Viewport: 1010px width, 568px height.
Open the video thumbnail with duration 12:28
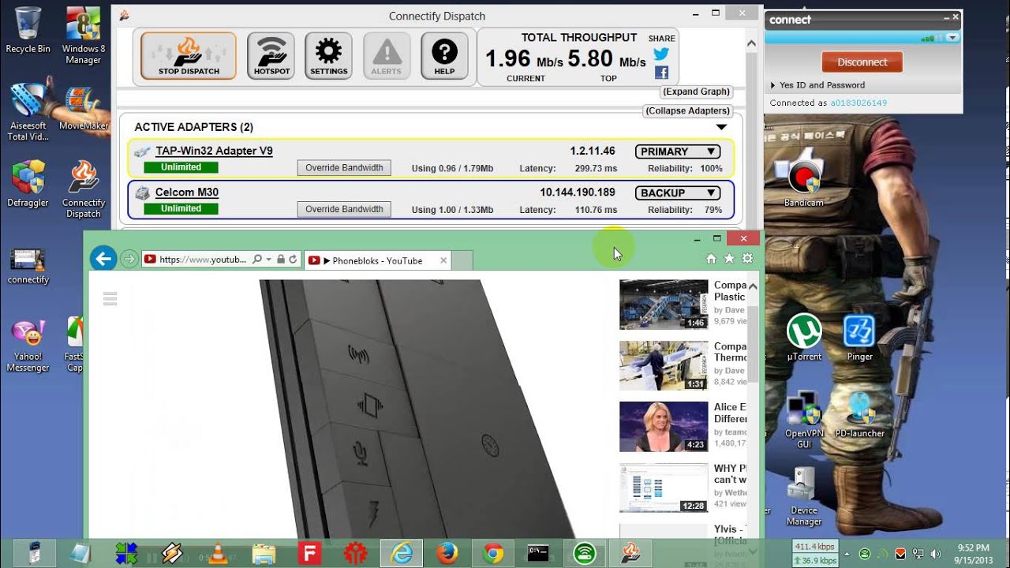664,487
